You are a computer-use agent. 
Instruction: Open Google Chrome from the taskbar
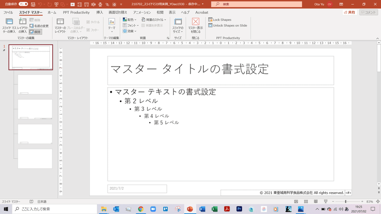pos(140,209)
